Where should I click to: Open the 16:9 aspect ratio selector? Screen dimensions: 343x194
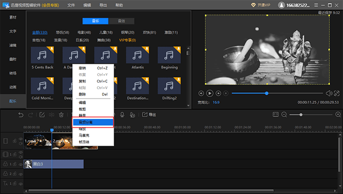click(x=216, y=102)
